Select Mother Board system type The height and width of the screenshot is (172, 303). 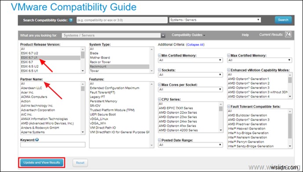click(x=119, y=57)
